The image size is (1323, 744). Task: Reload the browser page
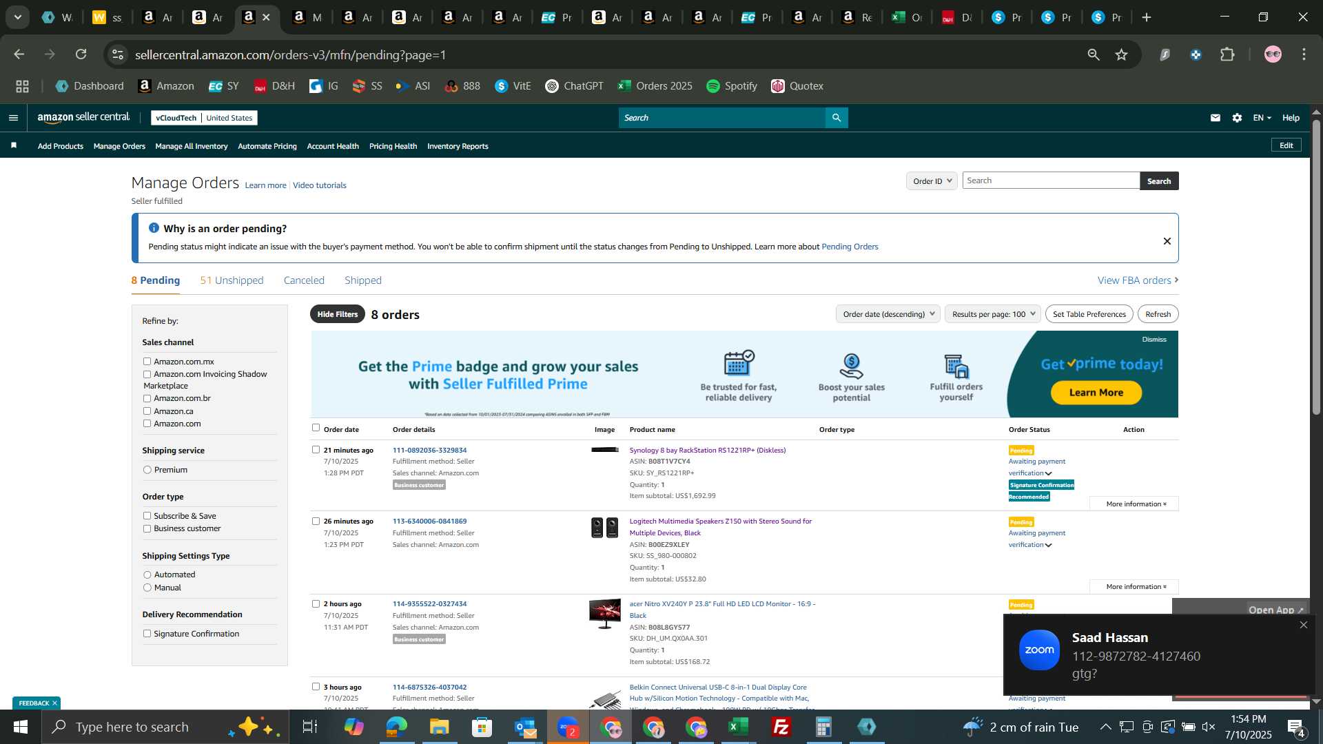81,54
